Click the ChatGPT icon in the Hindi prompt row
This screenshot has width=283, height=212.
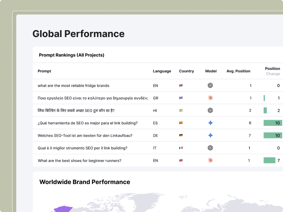[x=211, y=110]
